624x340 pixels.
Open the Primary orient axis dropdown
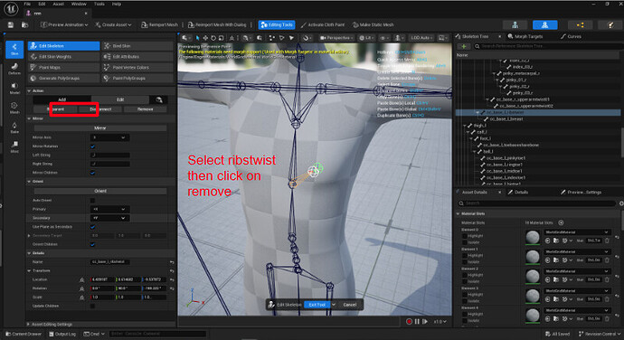(109, 210)
